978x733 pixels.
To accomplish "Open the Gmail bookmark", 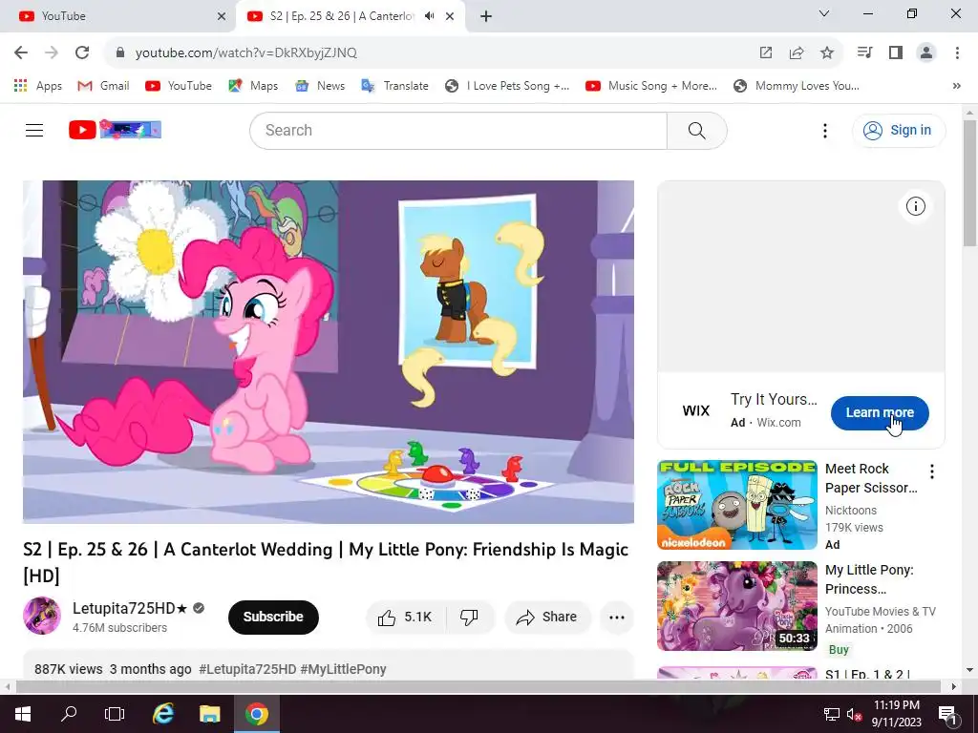I will click(x=103, y=85).
